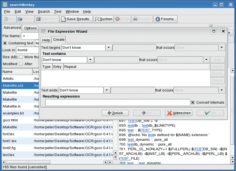The height and width of the screenshot is (171, 236).
Task: Open the Window menu
Action: coord(72,12)
